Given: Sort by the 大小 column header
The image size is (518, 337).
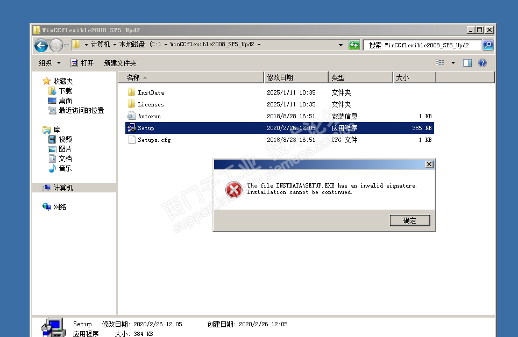Looking at the screenshot, I should (x=415, y=77).
